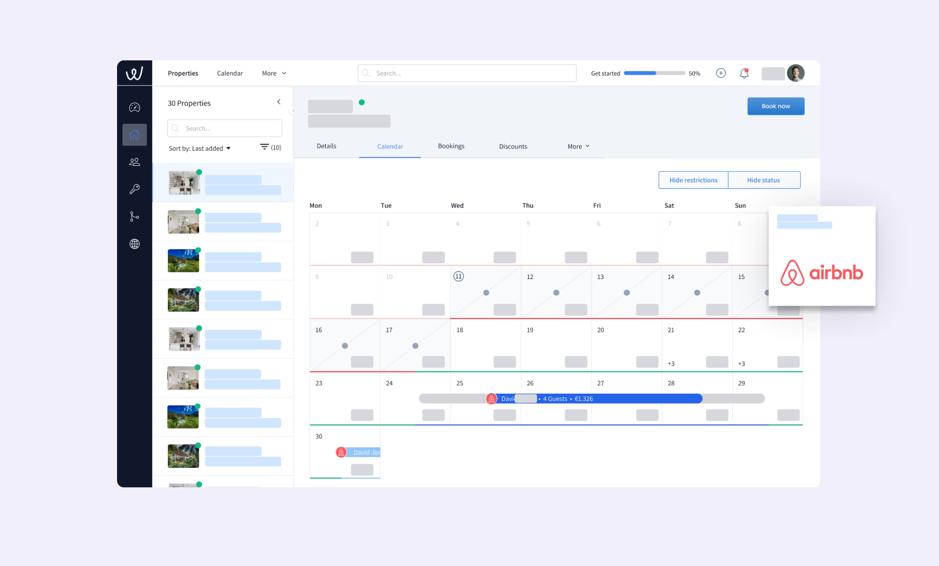
Task: Collapse the properties list panel with the chevron
Action: [x=279, y=101]
